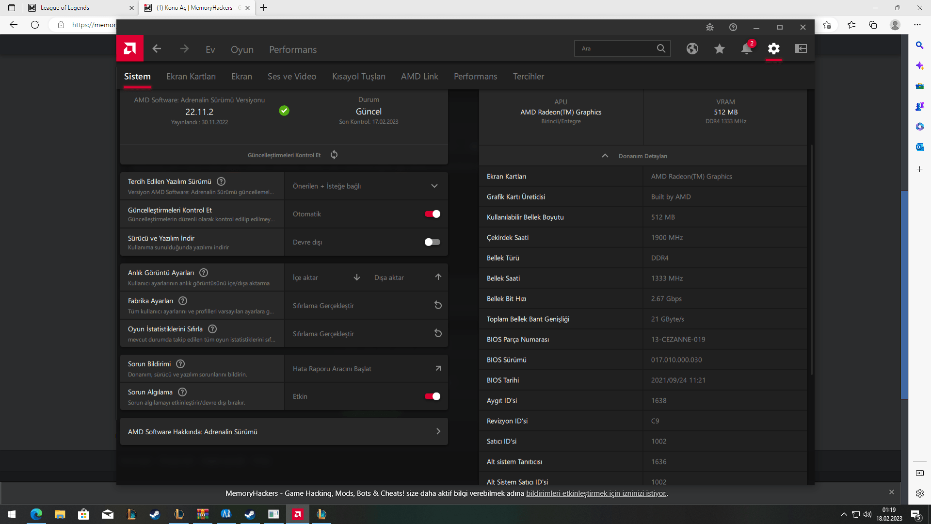Enable Sürücü ve Yazılım İndir switch
This screenshot has width=931, height=524.
click(432, 242)
